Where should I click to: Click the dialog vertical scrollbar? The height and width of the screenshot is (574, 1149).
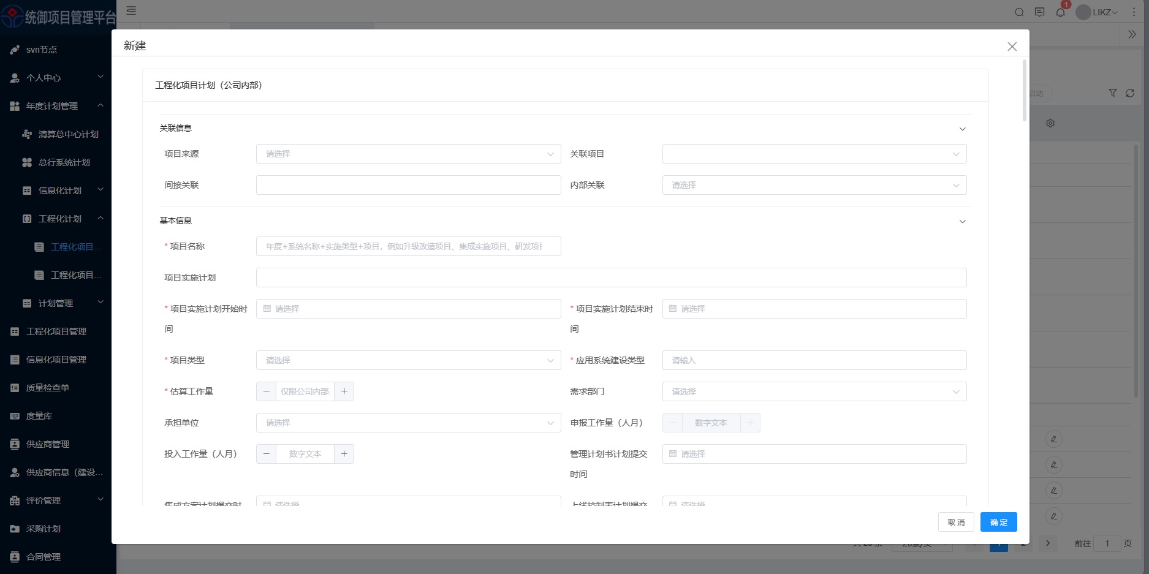[x=1024, y=91]
